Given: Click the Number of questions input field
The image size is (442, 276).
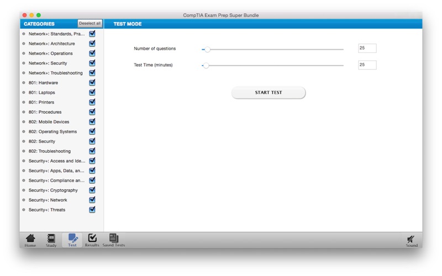Looking at the screenshot, I should pyautogui.click(x=367, y=49).
